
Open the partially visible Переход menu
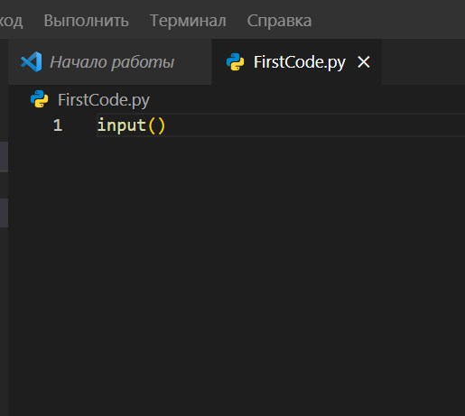pos(11,22)
